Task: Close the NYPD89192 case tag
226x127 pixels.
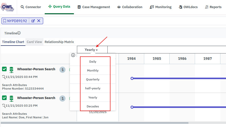Action: pyautogui.click(x=39, y=21)
